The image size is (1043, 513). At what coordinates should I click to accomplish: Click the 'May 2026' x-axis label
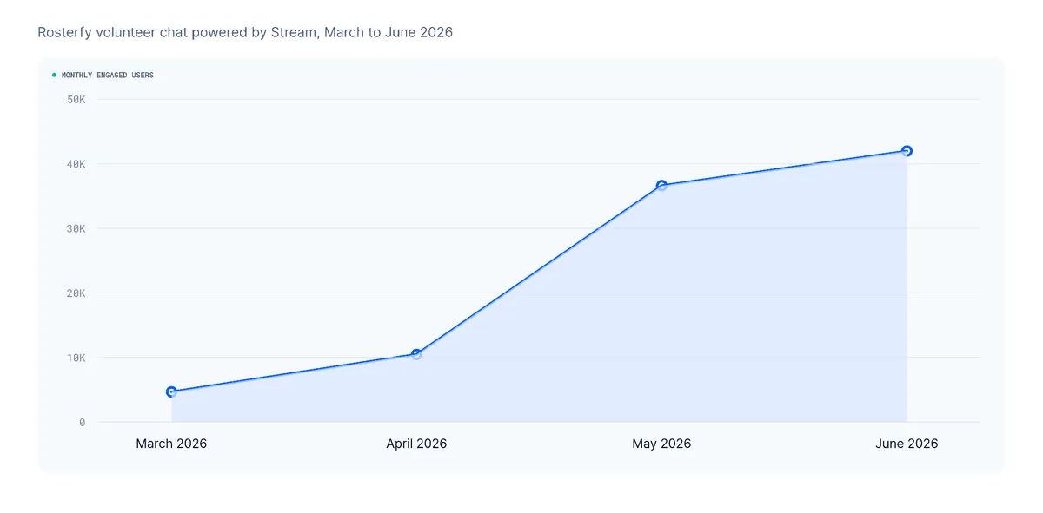[661, 444]
